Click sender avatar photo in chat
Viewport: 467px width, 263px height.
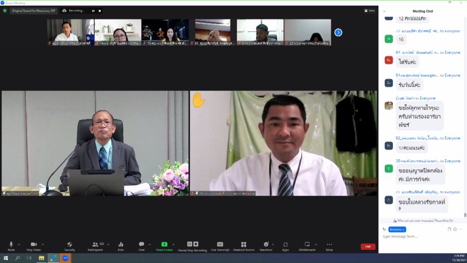(x=389, y=106)
